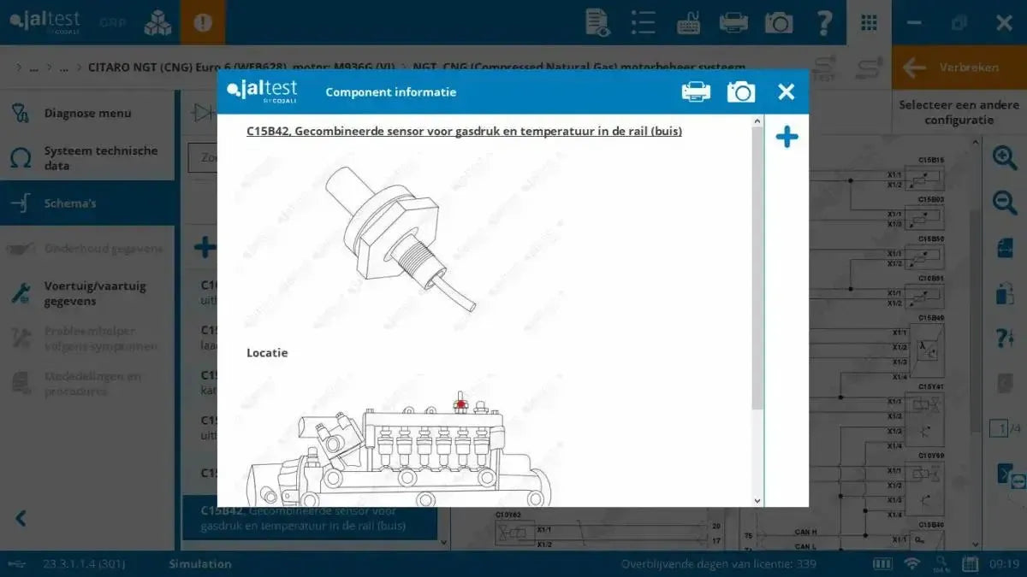Open the report document icon in top toolbar
The image size is (1027, 577).
597,22
